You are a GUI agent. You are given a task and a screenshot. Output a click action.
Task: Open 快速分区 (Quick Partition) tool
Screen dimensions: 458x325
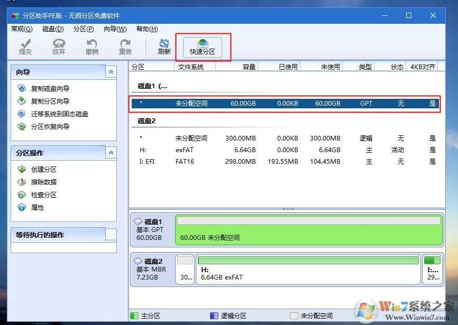point(203,47)
